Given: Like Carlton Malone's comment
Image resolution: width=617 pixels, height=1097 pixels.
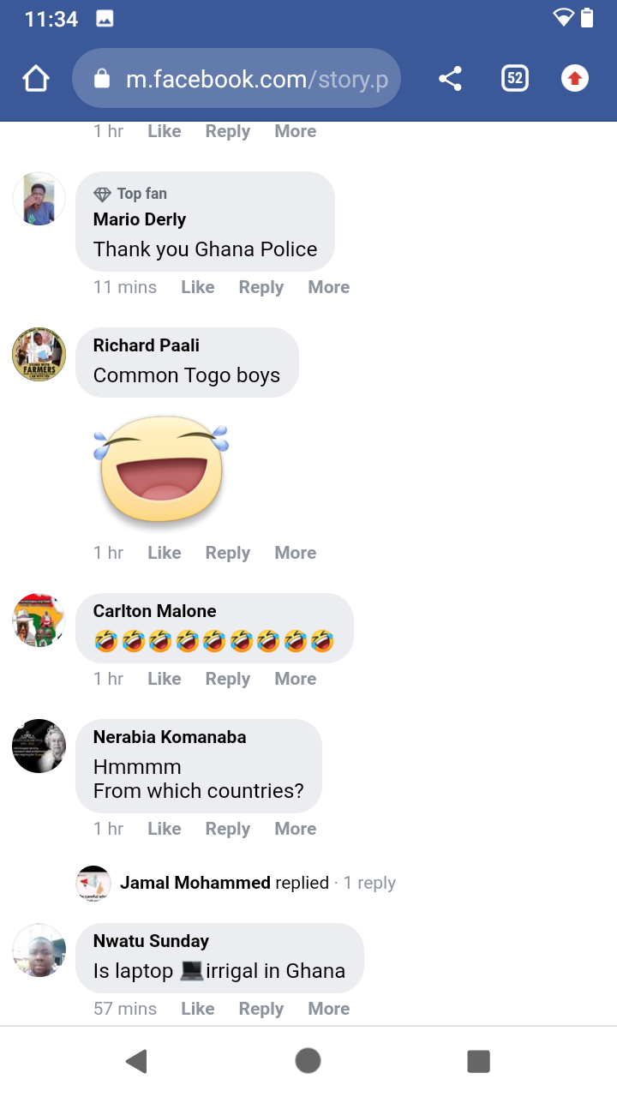Looking at the screenshot, I should coord(164,679).
